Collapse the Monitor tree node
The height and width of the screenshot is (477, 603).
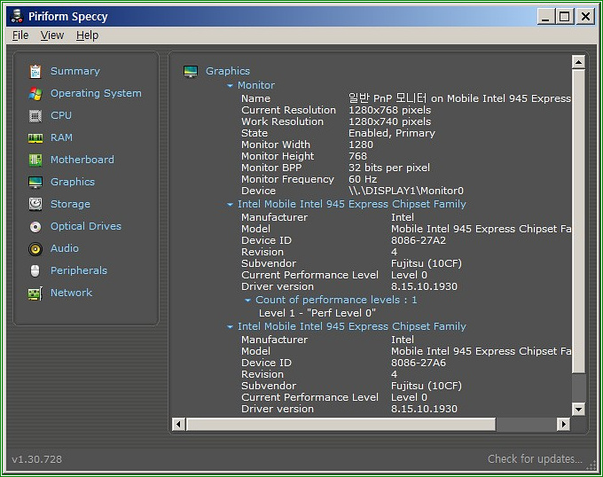tap(230, 86)
